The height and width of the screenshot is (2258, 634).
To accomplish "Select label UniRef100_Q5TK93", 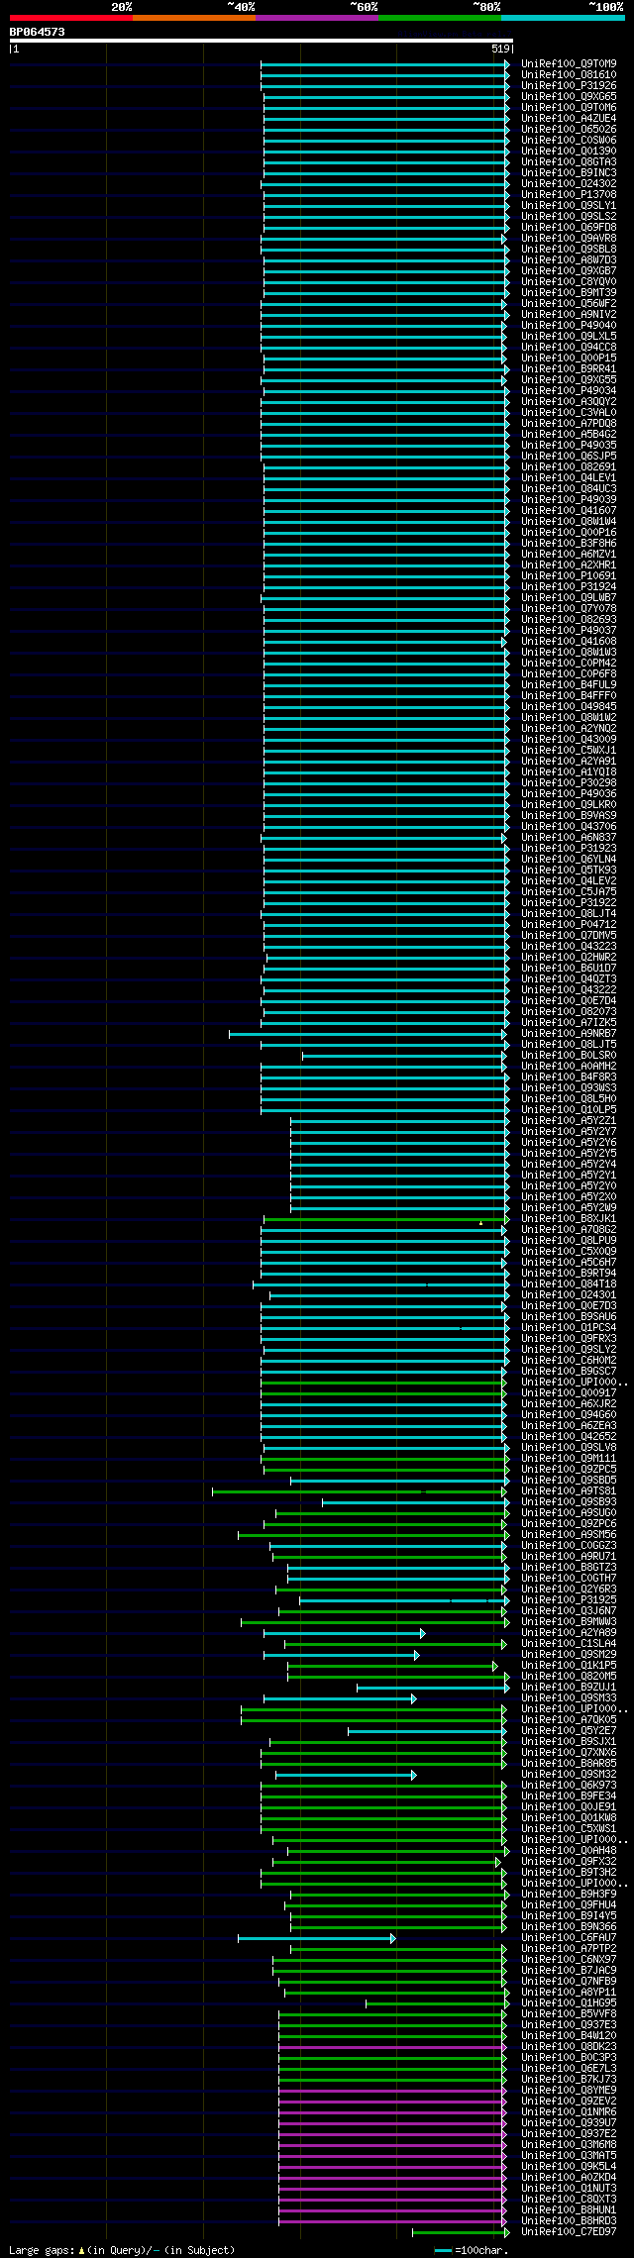I will 569,870.
